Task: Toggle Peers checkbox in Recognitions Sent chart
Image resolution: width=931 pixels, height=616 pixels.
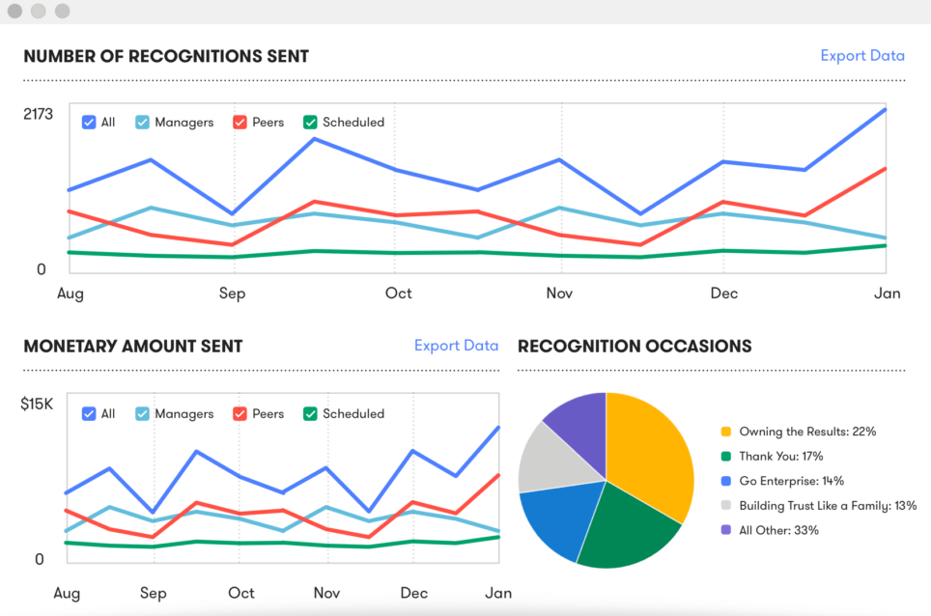Action: click(240, 123)
